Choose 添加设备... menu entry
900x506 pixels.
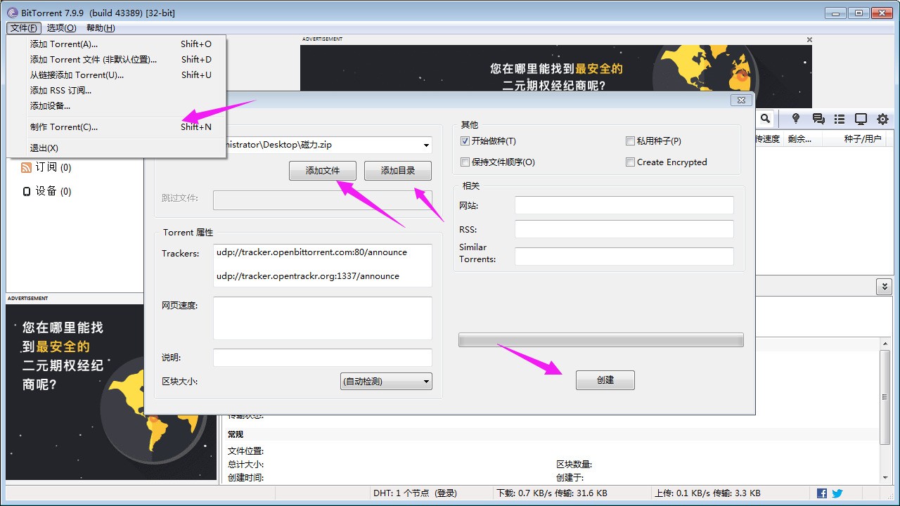(116, 106)
